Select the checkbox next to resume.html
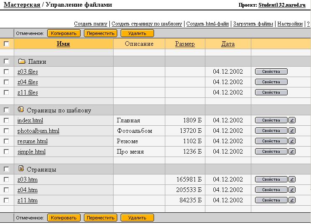Image resolution: width=311 pixels, height=224 pixels. point(6,141)
